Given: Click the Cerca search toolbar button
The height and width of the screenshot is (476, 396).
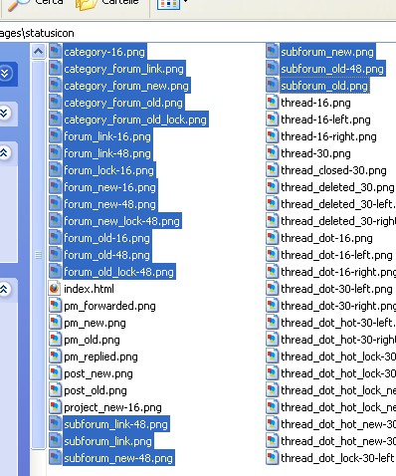Looking at the screenshot, I should click(x=35, y=4).
